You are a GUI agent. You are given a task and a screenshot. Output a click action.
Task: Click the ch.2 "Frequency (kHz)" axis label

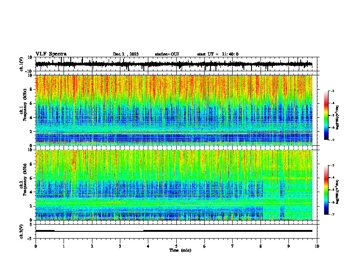(x=25, y=179)
